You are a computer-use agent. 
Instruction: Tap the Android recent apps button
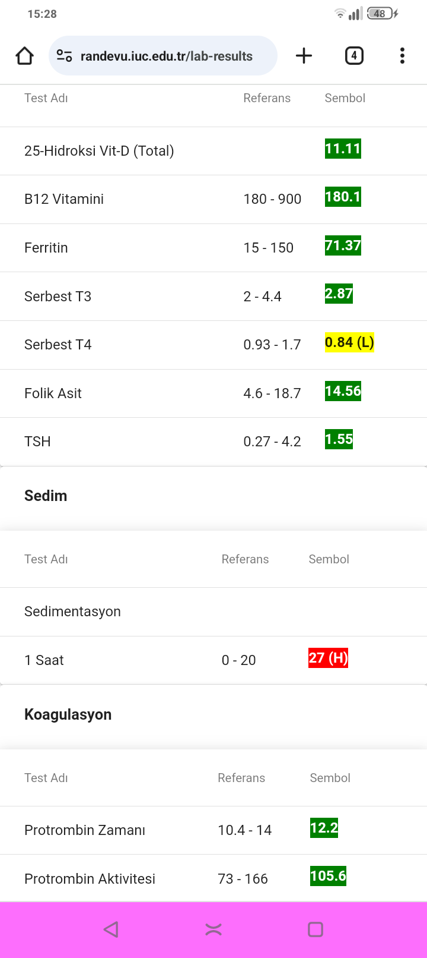[x=316, y=929]
